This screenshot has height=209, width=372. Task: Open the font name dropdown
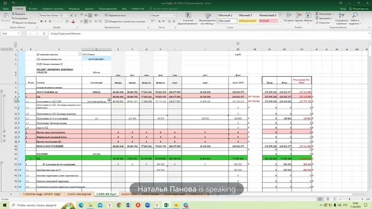pos(59,16)
